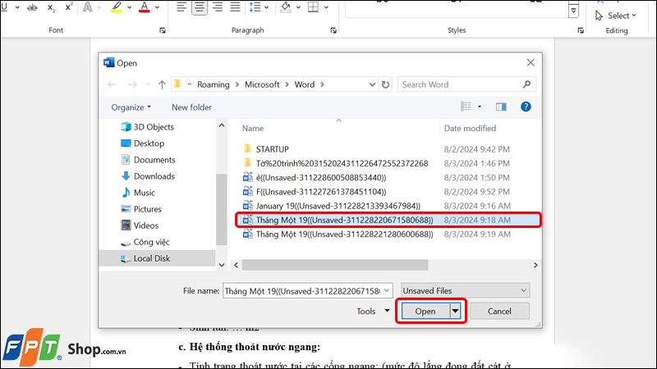Apply superscript formatting
Viewport: 657px width, 369px height.
(x=69, y=7)
